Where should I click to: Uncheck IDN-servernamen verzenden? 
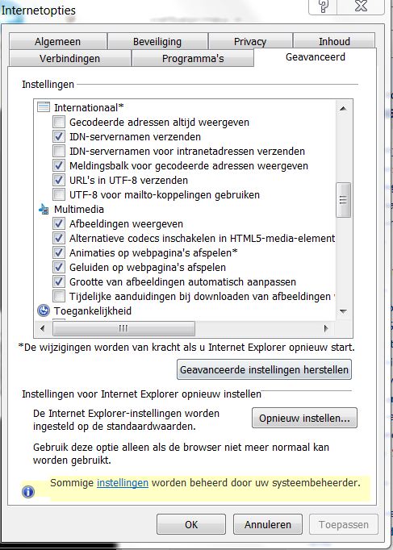pos(59,136)
